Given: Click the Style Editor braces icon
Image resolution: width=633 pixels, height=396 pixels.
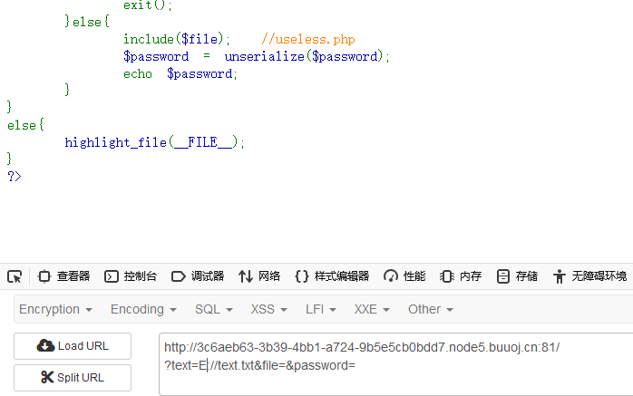Looking at the screenshot, I should click(302, 276).
